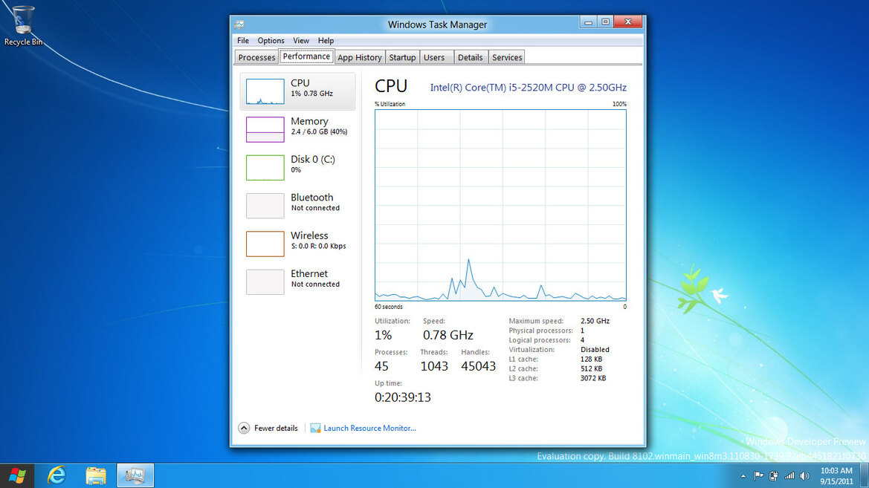Click the Threads value 1043
Image resolution: width=869 pixels, height=488 pixels.
point(434,366)
